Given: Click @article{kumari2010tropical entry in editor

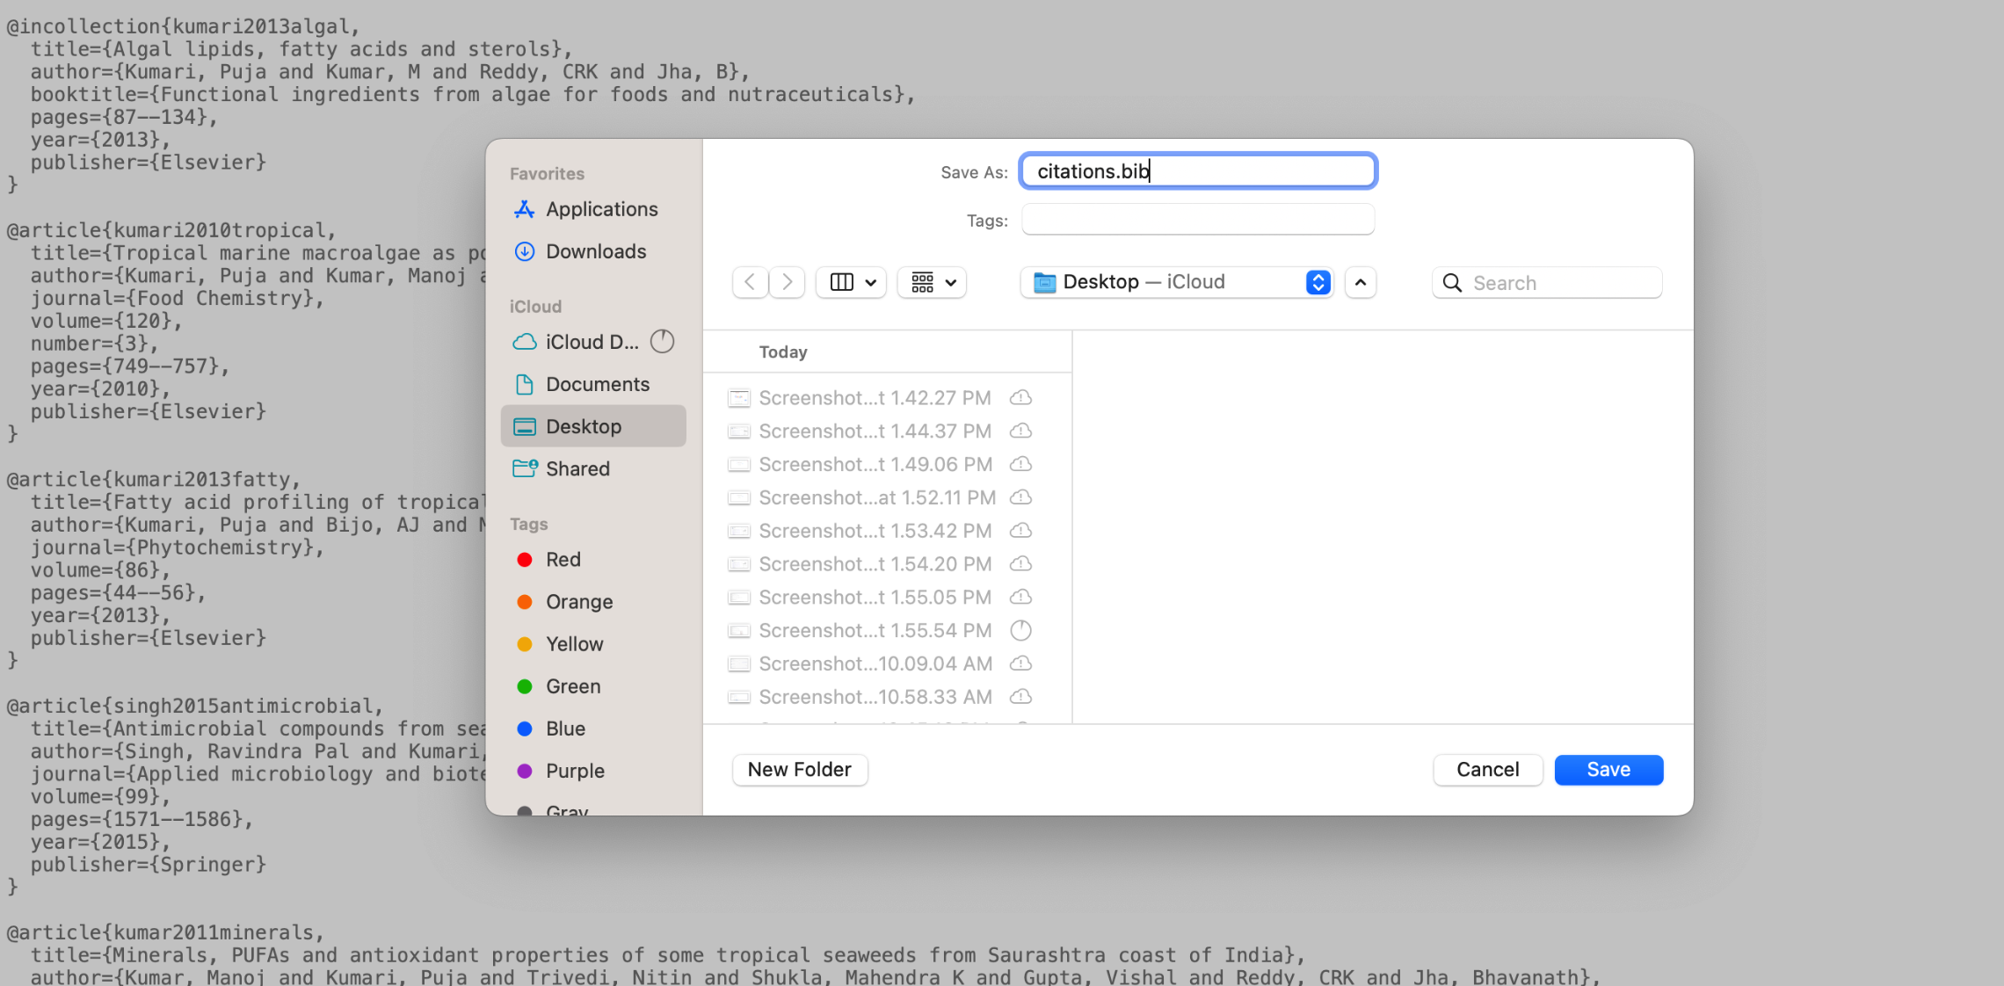Looking at the screenshot, I should [x=171, y=230].
